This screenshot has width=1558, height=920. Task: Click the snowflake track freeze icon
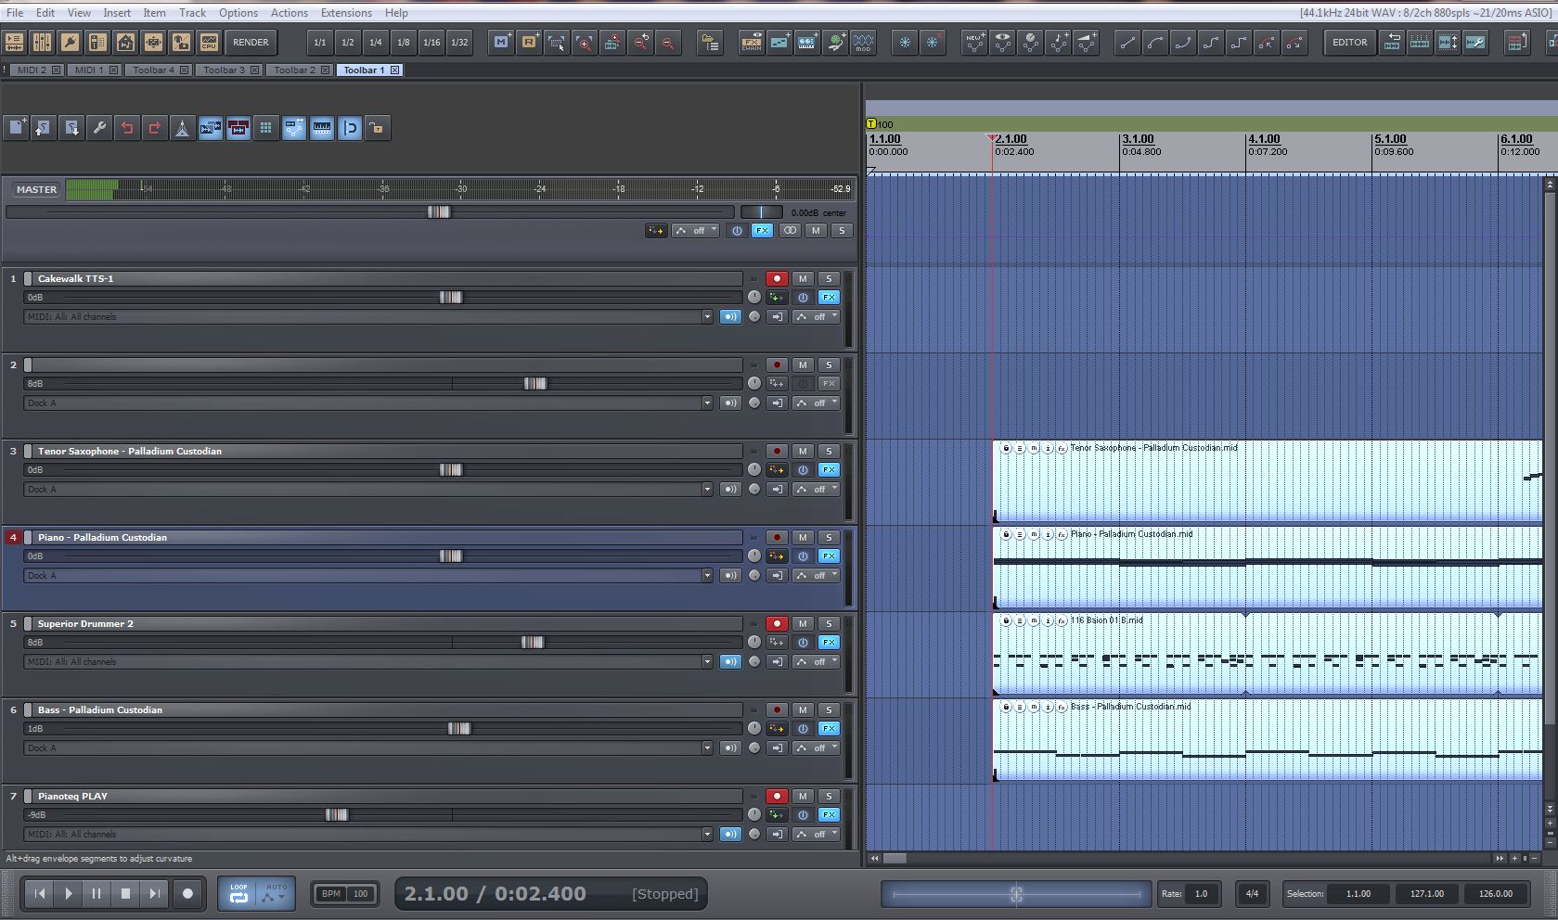(904, 42)
